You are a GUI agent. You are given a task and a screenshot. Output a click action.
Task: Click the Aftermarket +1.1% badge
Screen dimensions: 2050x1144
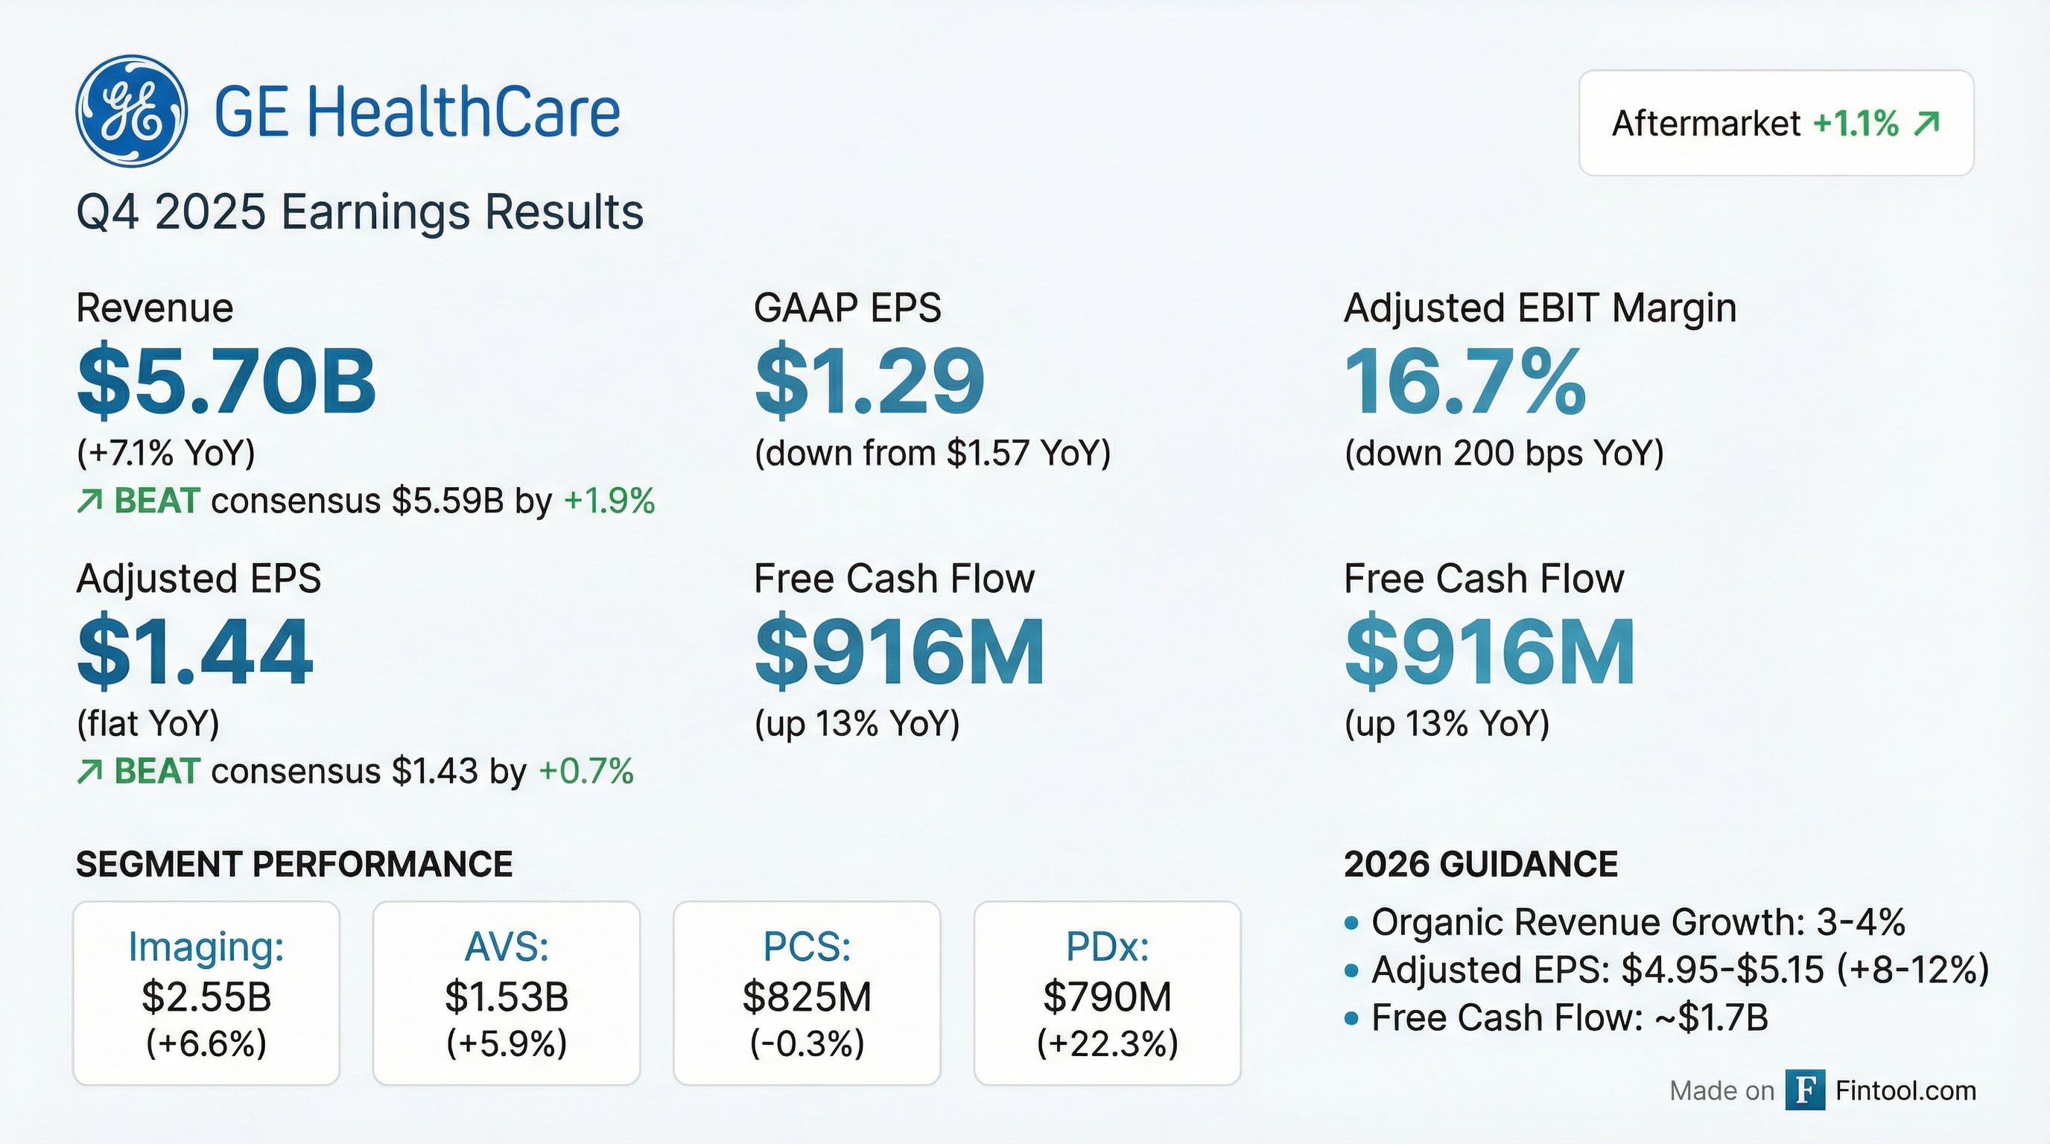(1775, 124)
